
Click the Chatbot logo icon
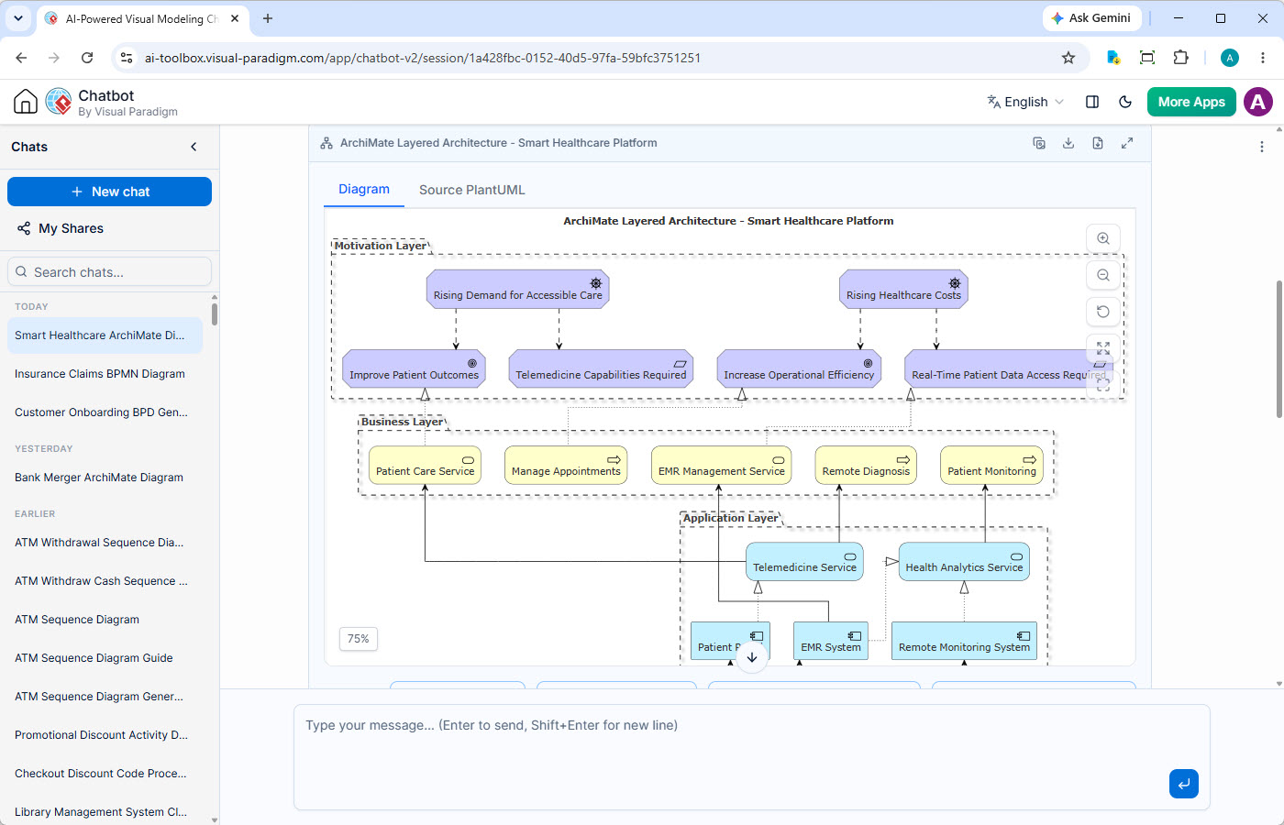59,102
